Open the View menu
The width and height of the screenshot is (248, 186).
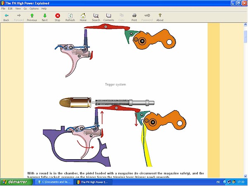click(18, 9)
